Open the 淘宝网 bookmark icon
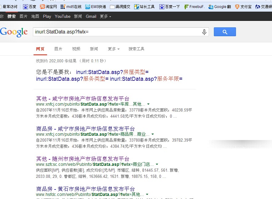The image size is (272, 199). [x=42, y=7]
